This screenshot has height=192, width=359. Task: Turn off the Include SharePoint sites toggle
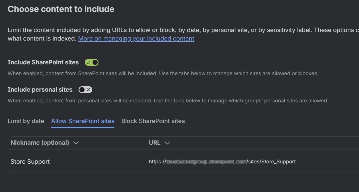92,62
